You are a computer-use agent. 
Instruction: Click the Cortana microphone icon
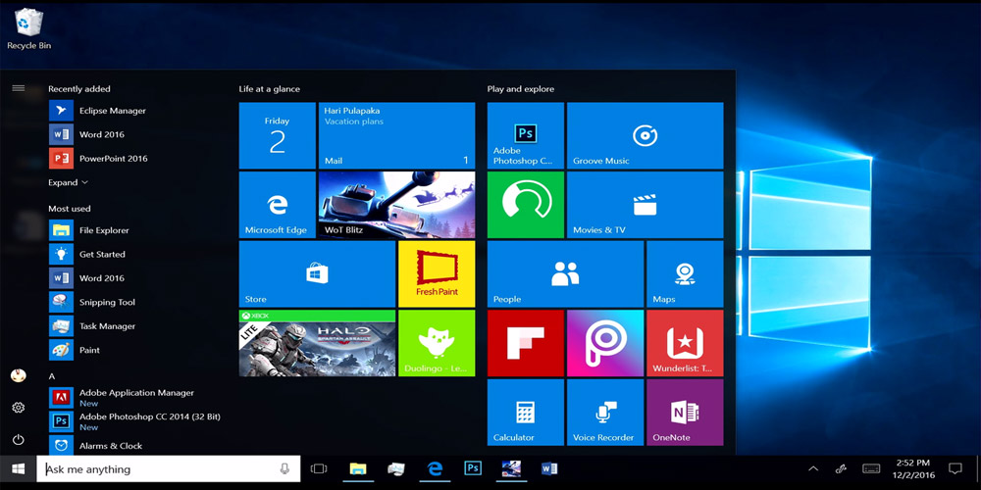(x=284, y=468)
